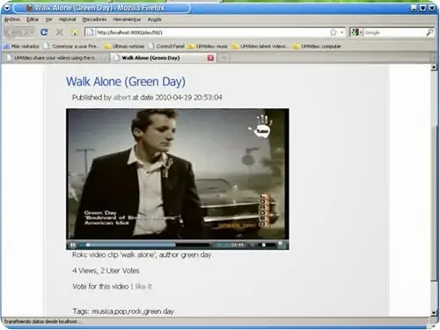Stop page loading with the X icon
The image size is (440, 330).
(x=60, y=33)
